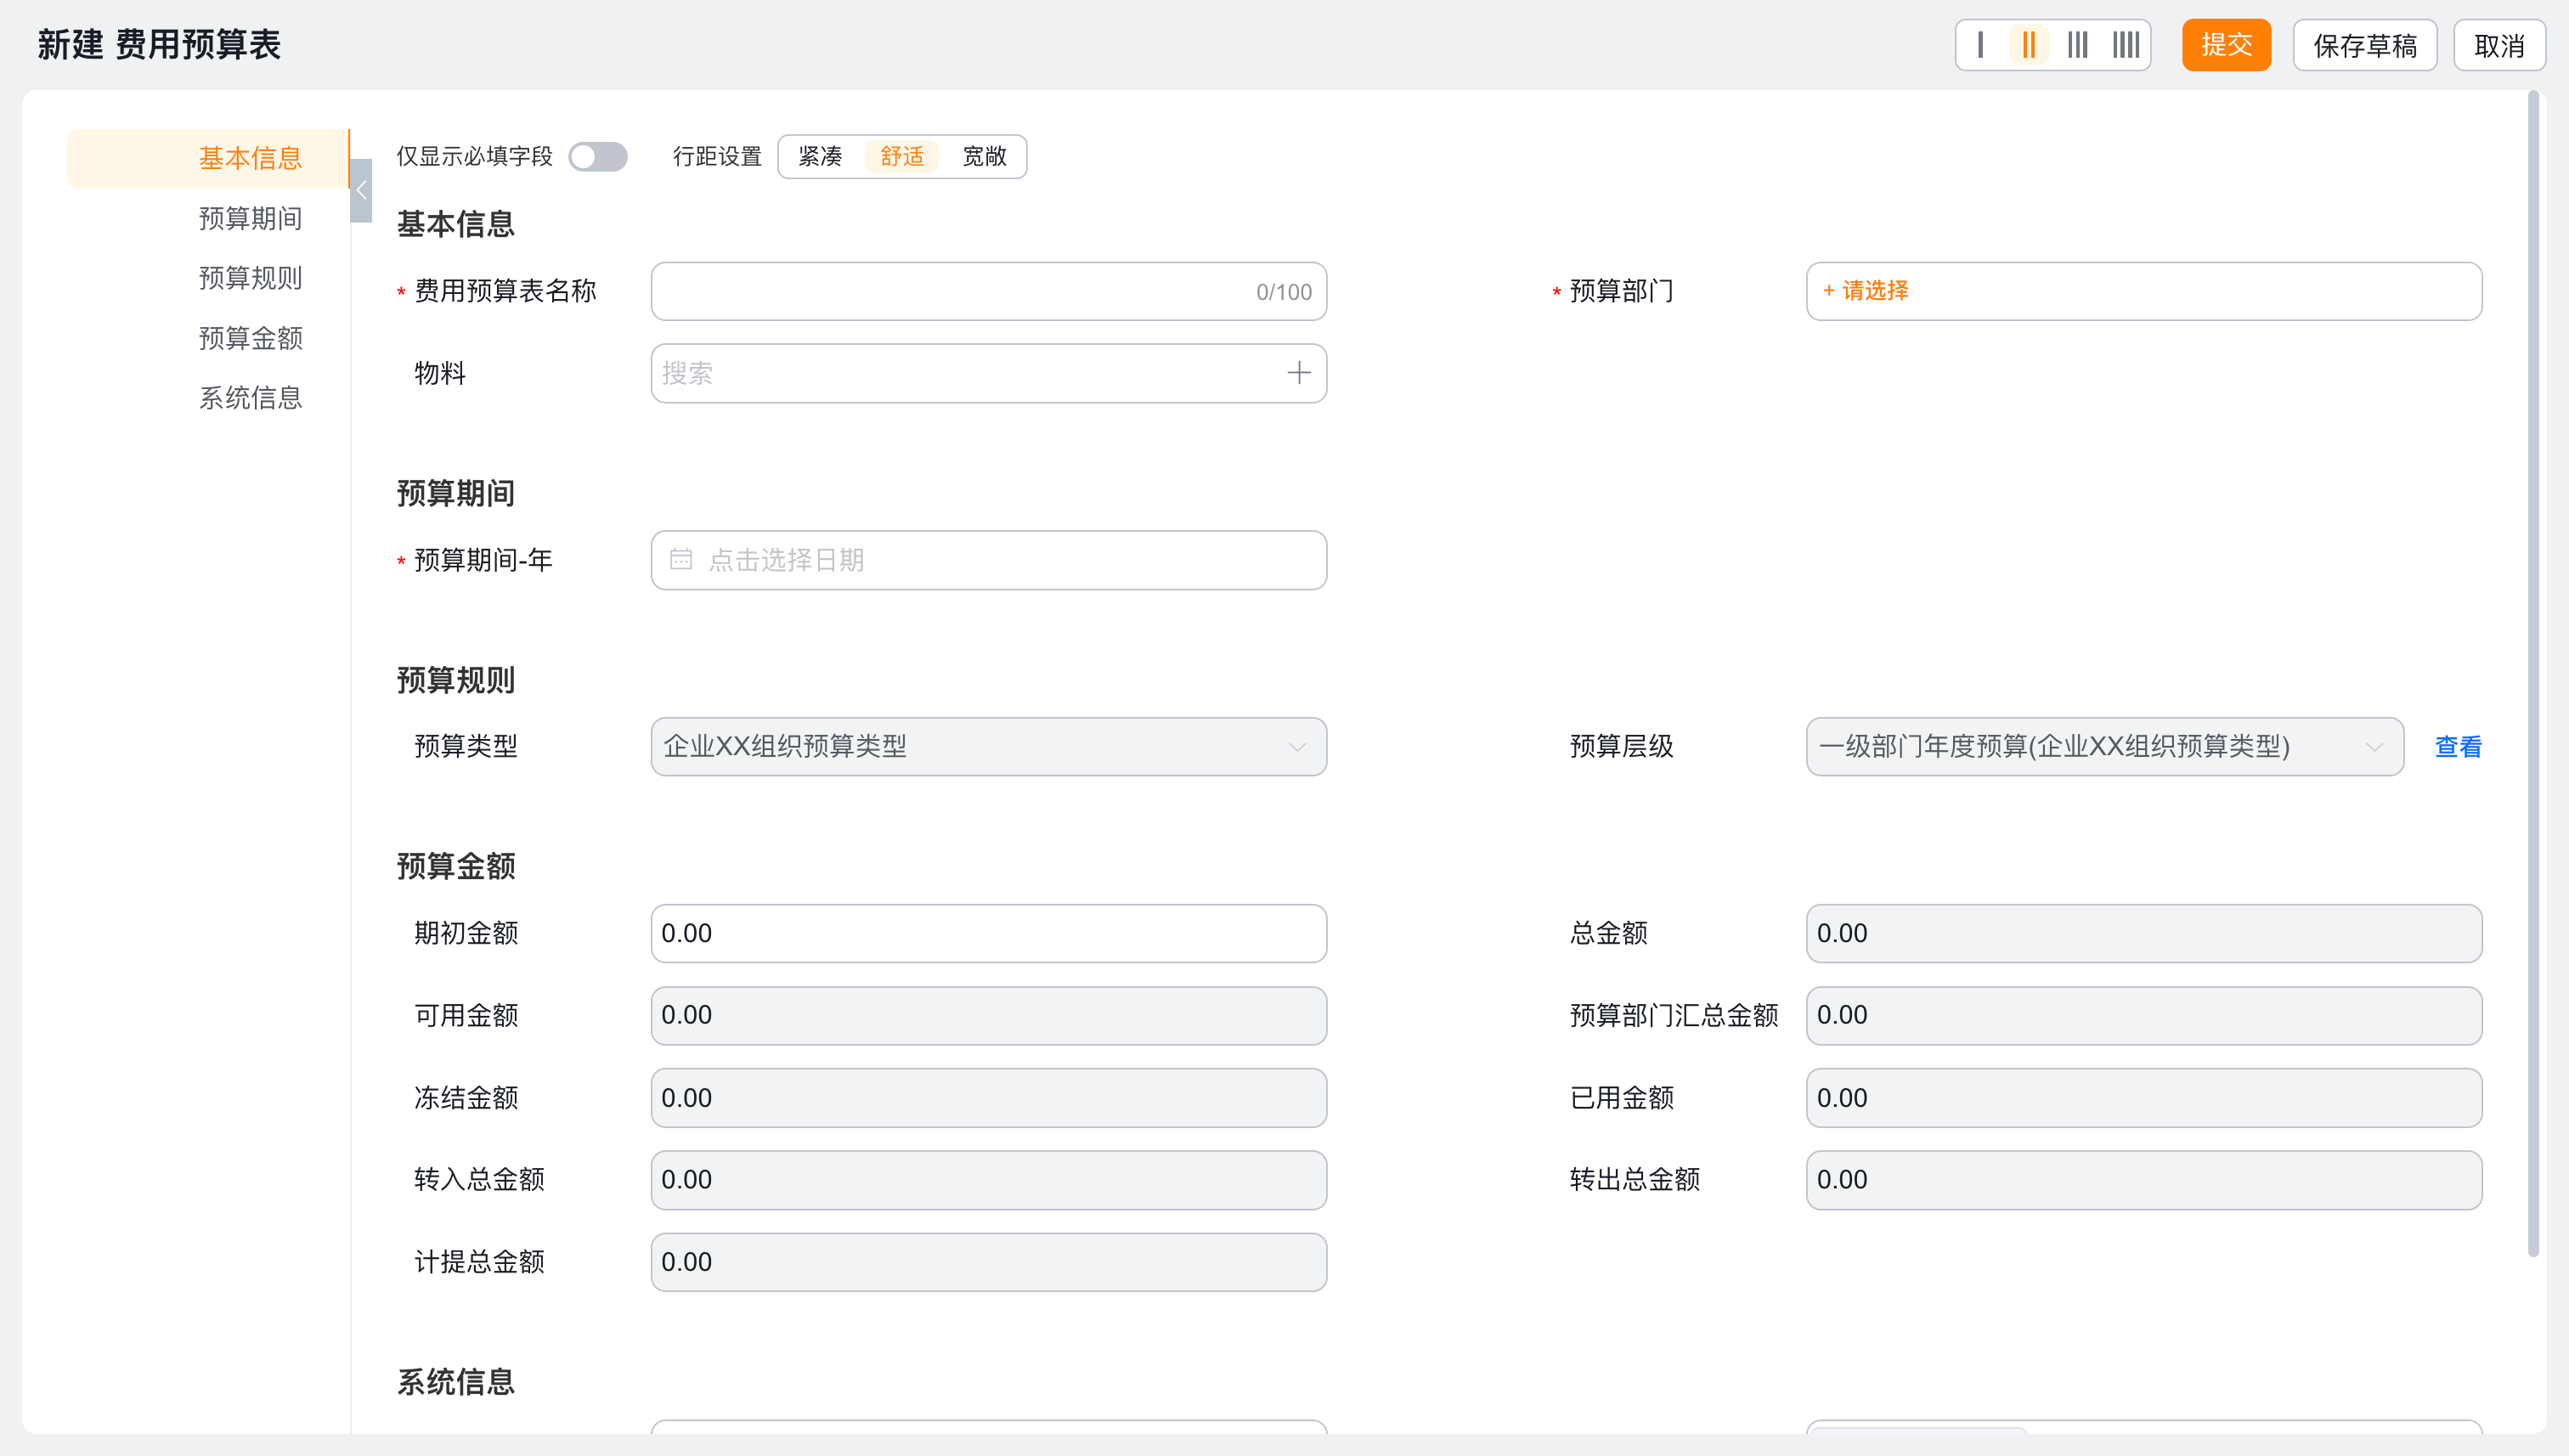Select 舒适 row spacing option

(x=902, y=157)
